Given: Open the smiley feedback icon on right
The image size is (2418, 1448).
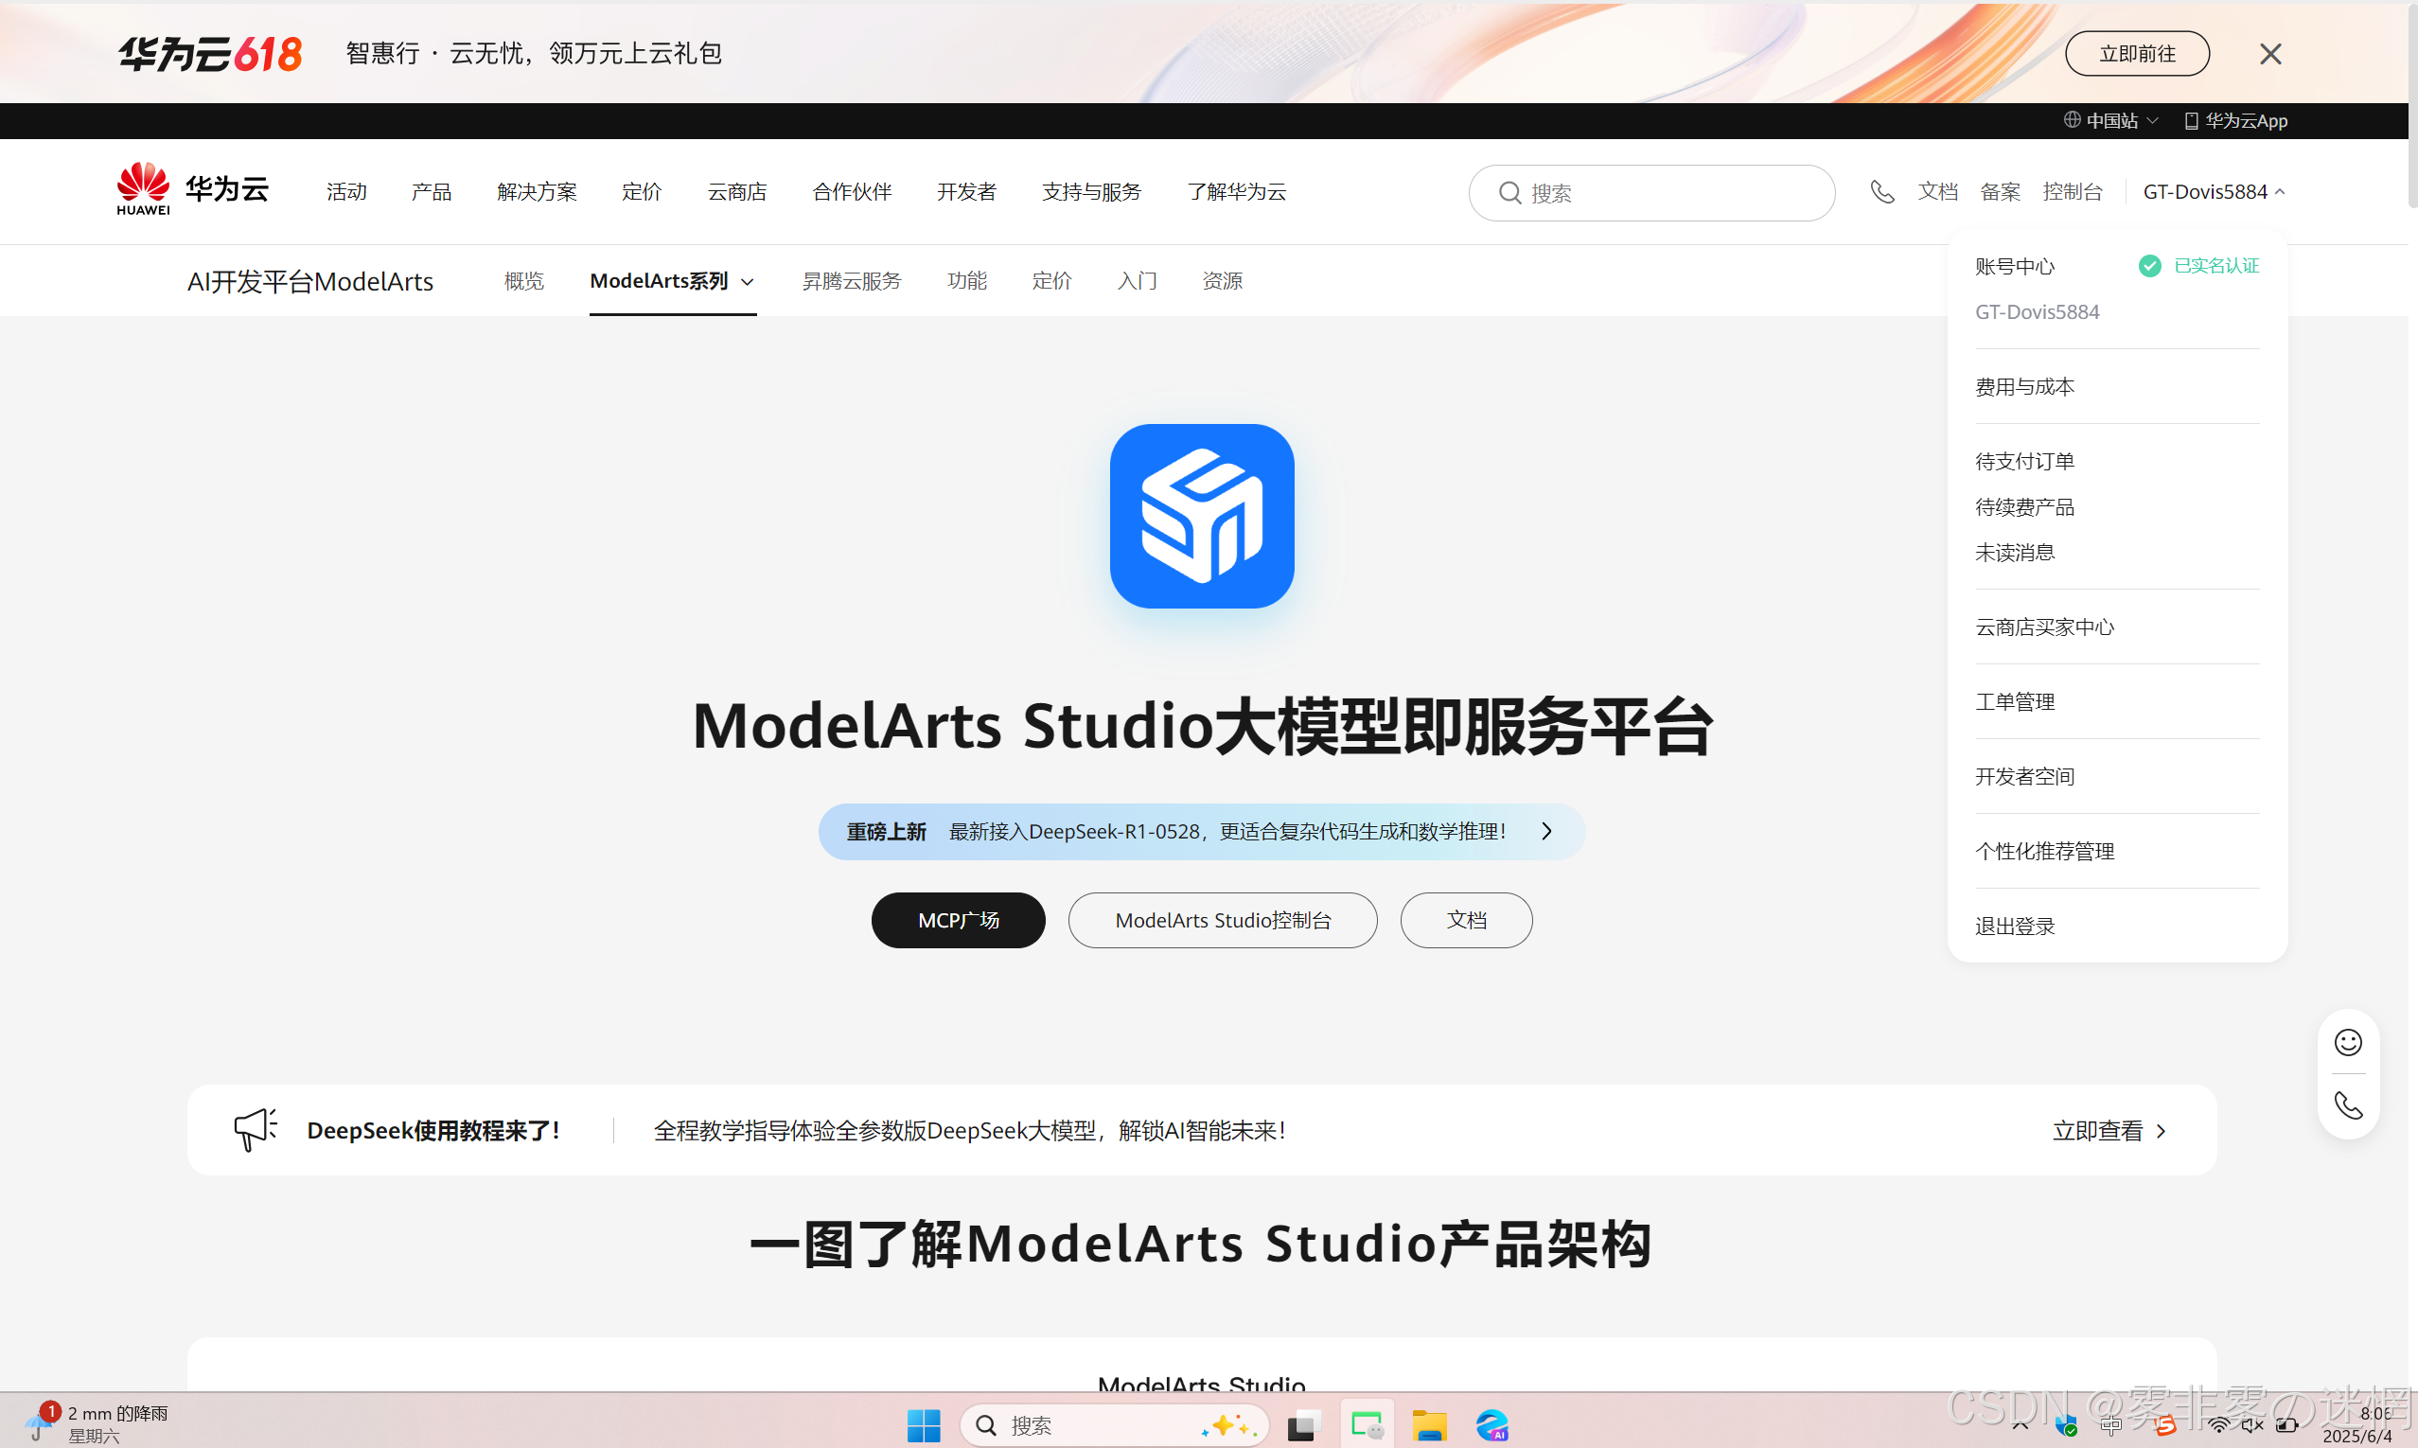Looking at the screenshot, I should 2347,1042.
